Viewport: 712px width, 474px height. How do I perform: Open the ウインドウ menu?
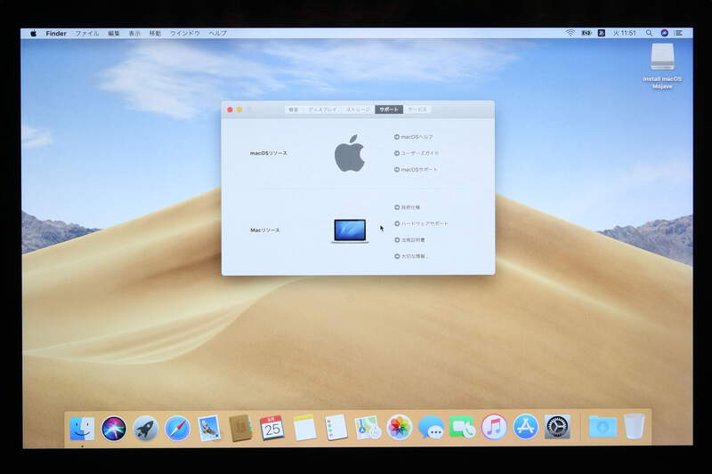click(185, 33)
